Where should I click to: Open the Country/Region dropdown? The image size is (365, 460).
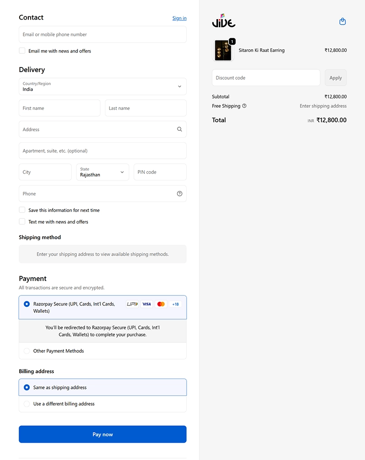(103, 87)
